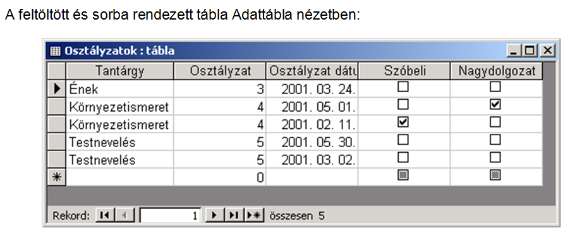The image size is (570, 240).
Task: Click next record arrow button
Action: pos(214,215)
